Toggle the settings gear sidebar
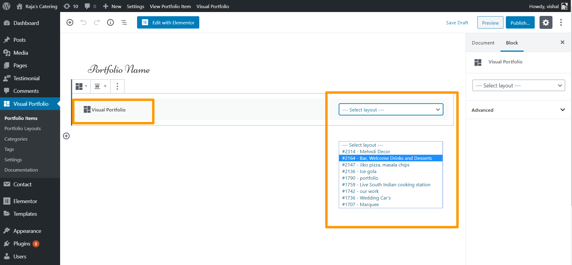This screenshot has width=572, height=265. tap(546, 23)
